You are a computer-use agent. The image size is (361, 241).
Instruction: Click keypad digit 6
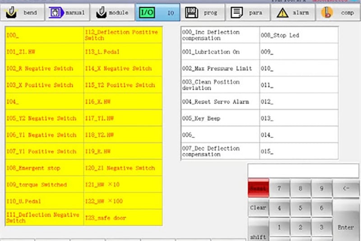[x=322, y=208]
